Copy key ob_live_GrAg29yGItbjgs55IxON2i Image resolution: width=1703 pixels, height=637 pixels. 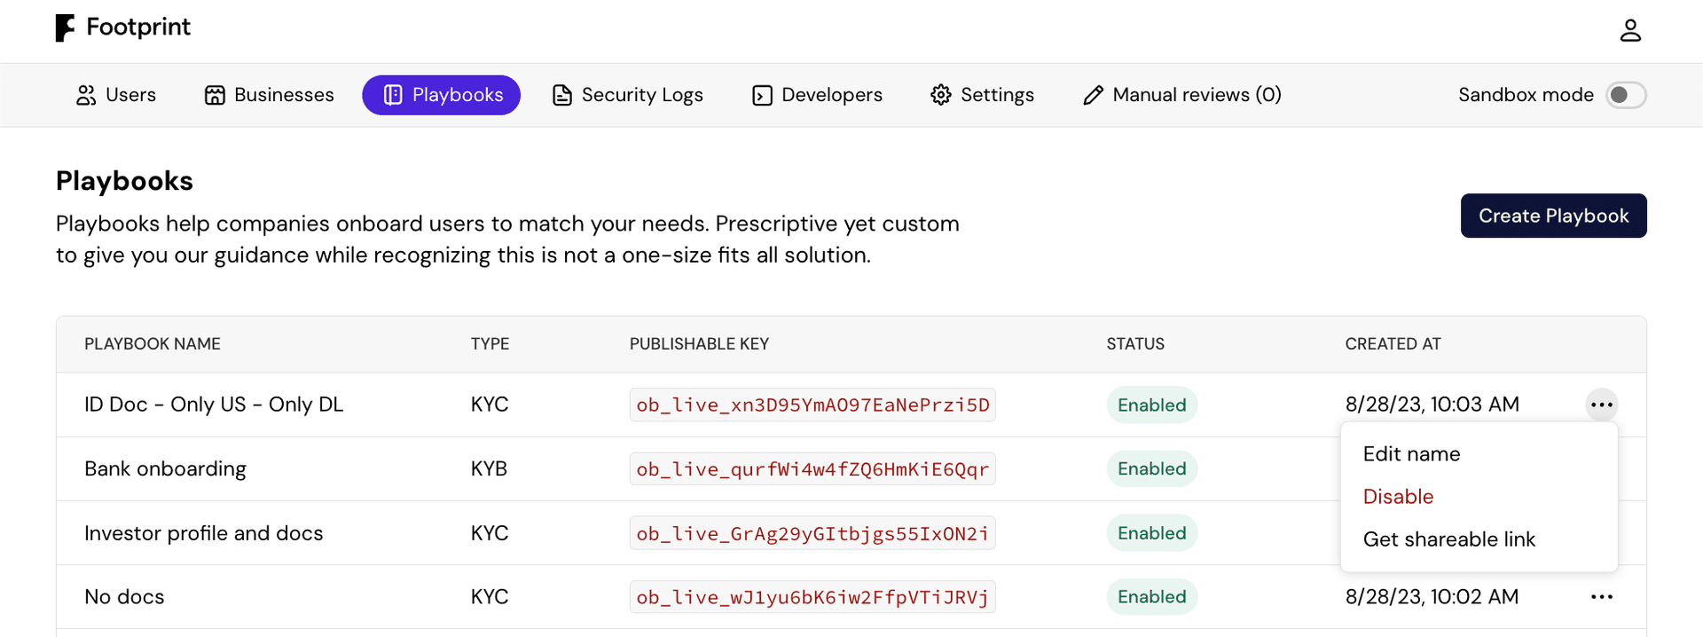tap(812, 533)
